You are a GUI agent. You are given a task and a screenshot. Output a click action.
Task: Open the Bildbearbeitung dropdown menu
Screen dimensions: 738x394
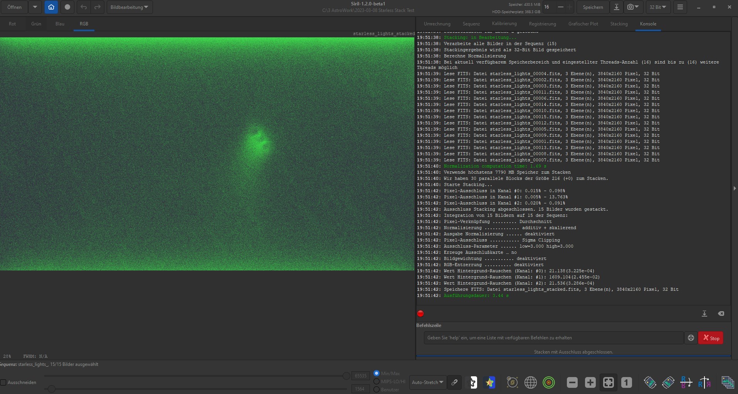pyautogui.click(x=129, y=7)
